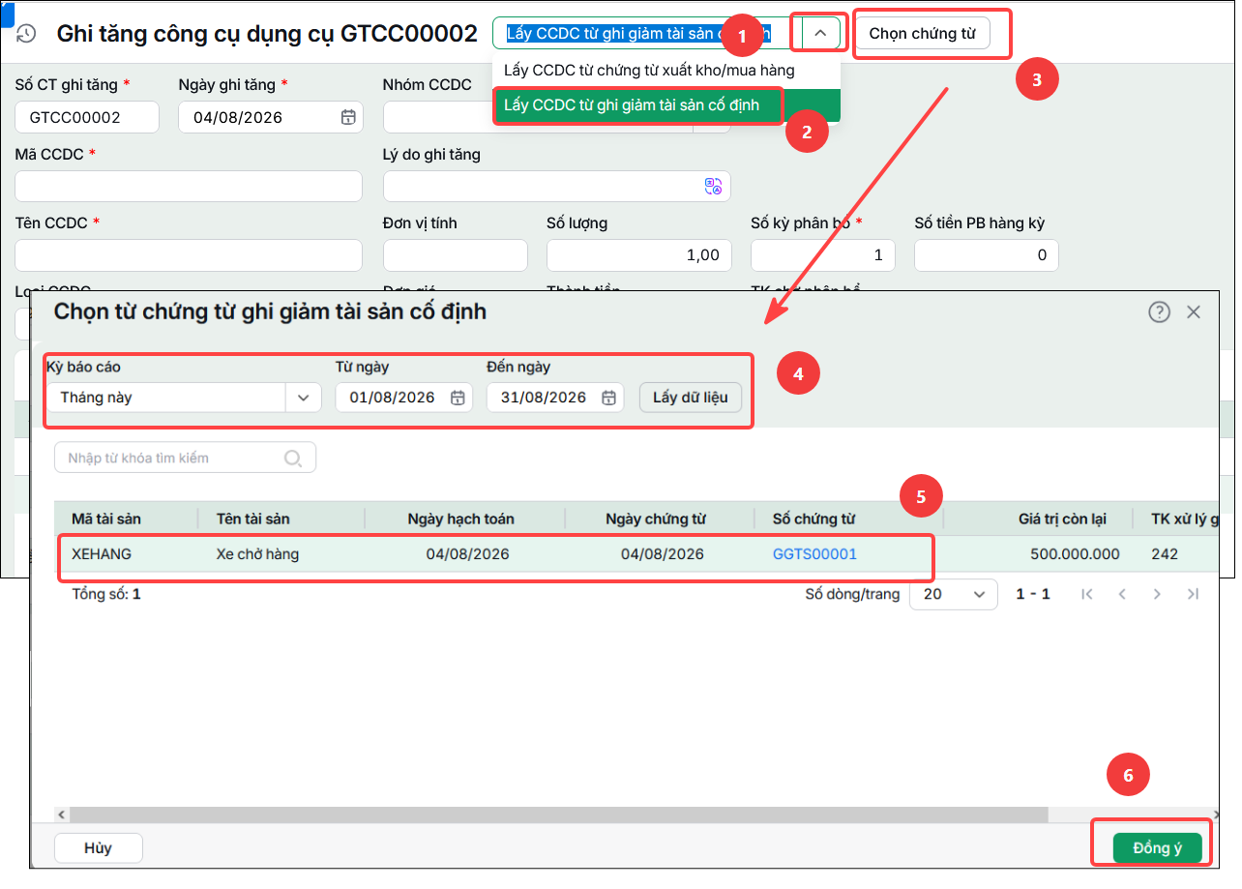
Task: Open help icon in the dialog header
Action: (x=1159, y=311)
